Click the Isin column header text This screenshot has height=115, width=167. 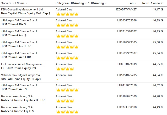click(131, 3)
